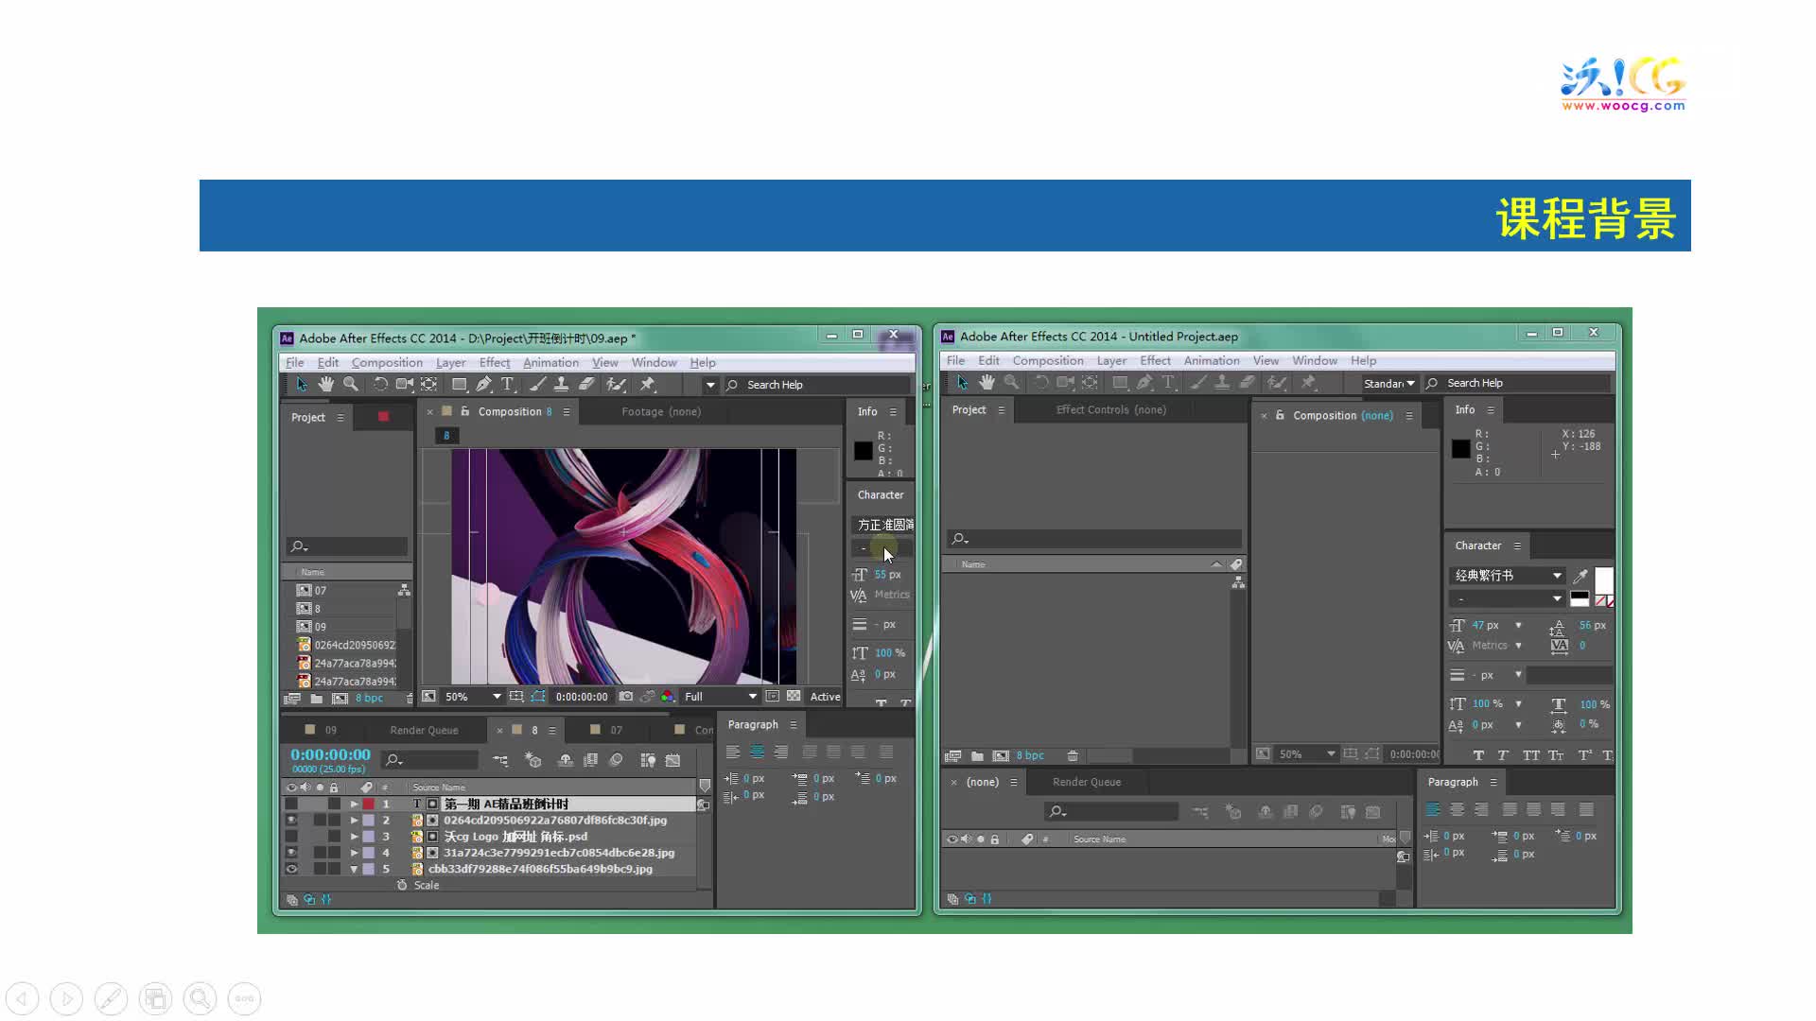Select the Brush tool in left AE window
Image resolution: width=1816 pixels, height=1021 pixels.
point(537,384)
